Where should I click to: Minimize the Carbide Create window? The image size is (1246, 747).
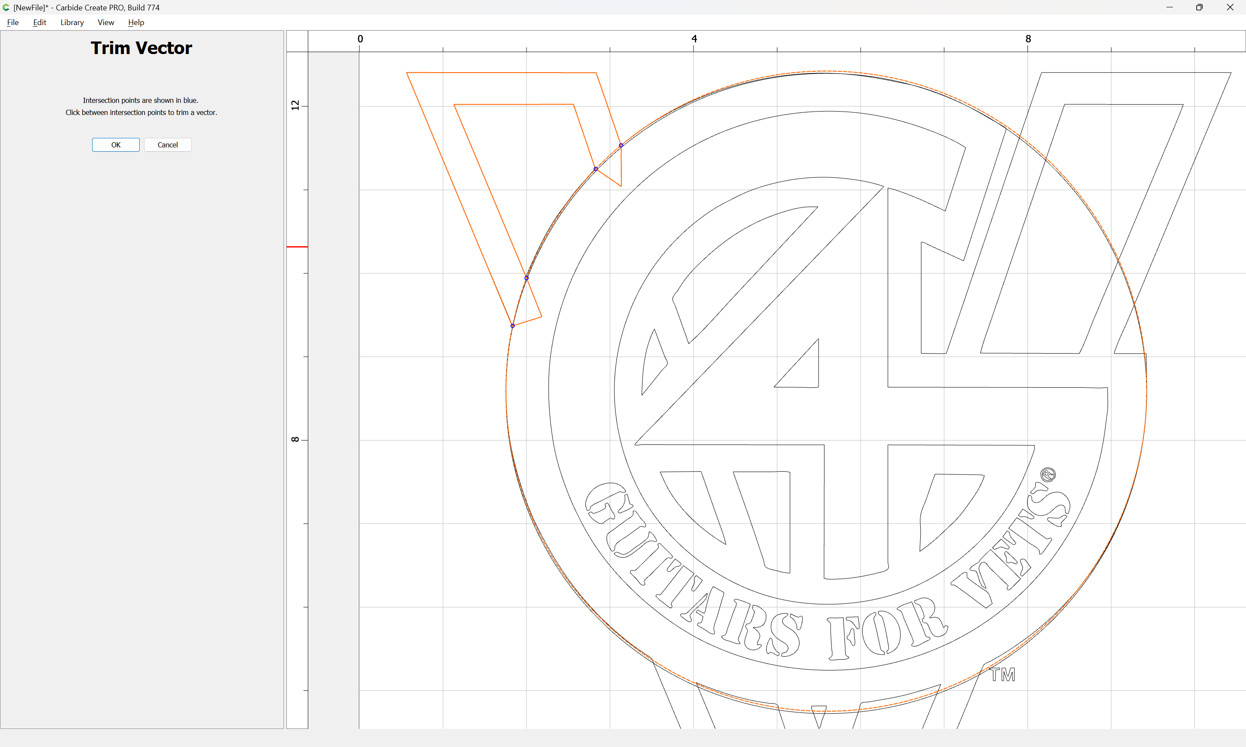(x=1169, y=7)
